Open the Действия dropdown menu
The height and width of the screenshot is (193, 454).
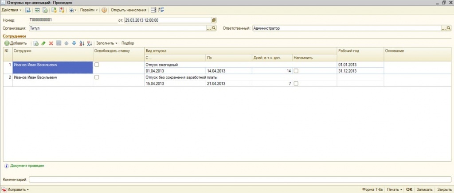tap(12, 10)
